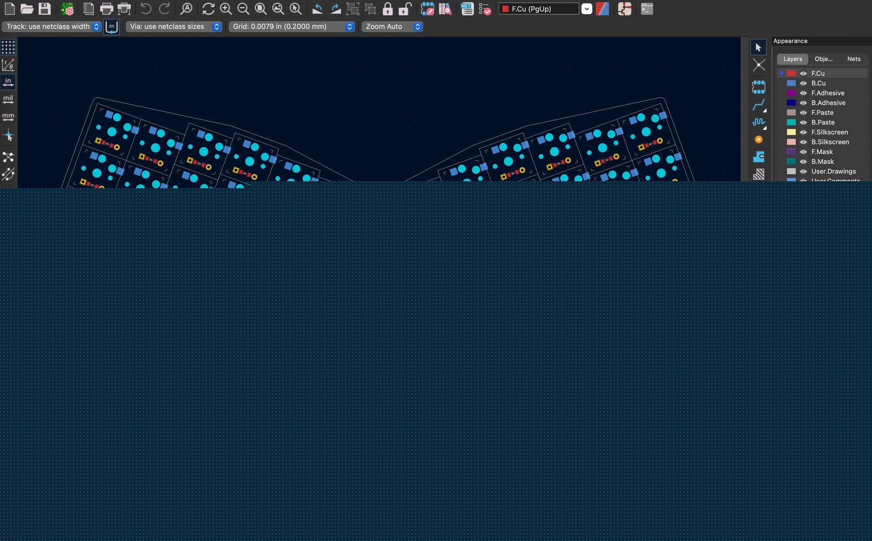This screenshot has width=872, height=541.
Task: Select the Tune Length tool
Action: click(759, 122)
